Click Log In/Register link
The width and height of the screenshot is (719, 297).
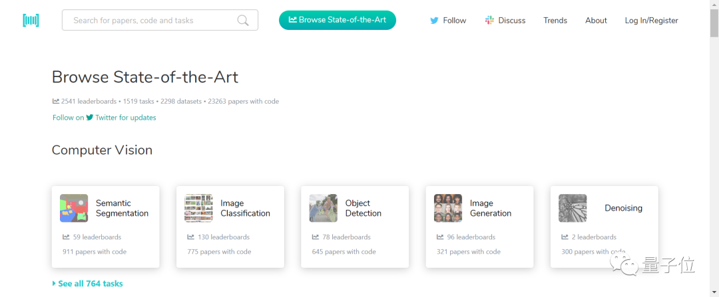point(651,21)
